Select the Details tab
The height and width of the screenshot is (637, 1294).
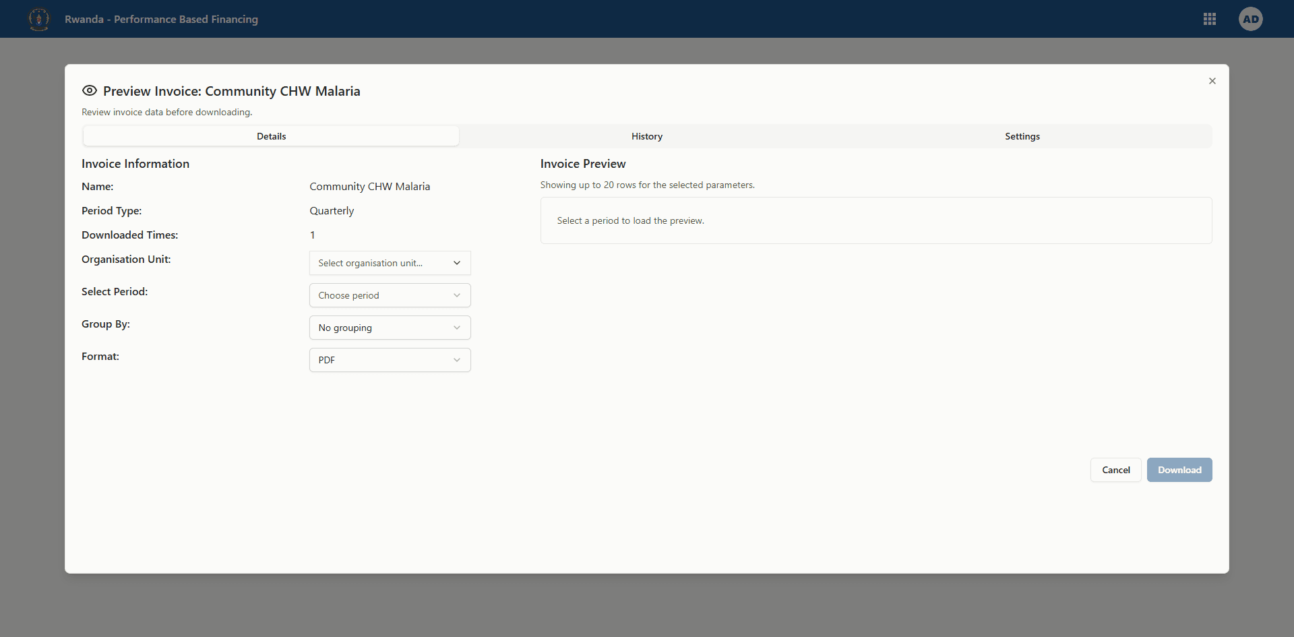pos(271,135)
